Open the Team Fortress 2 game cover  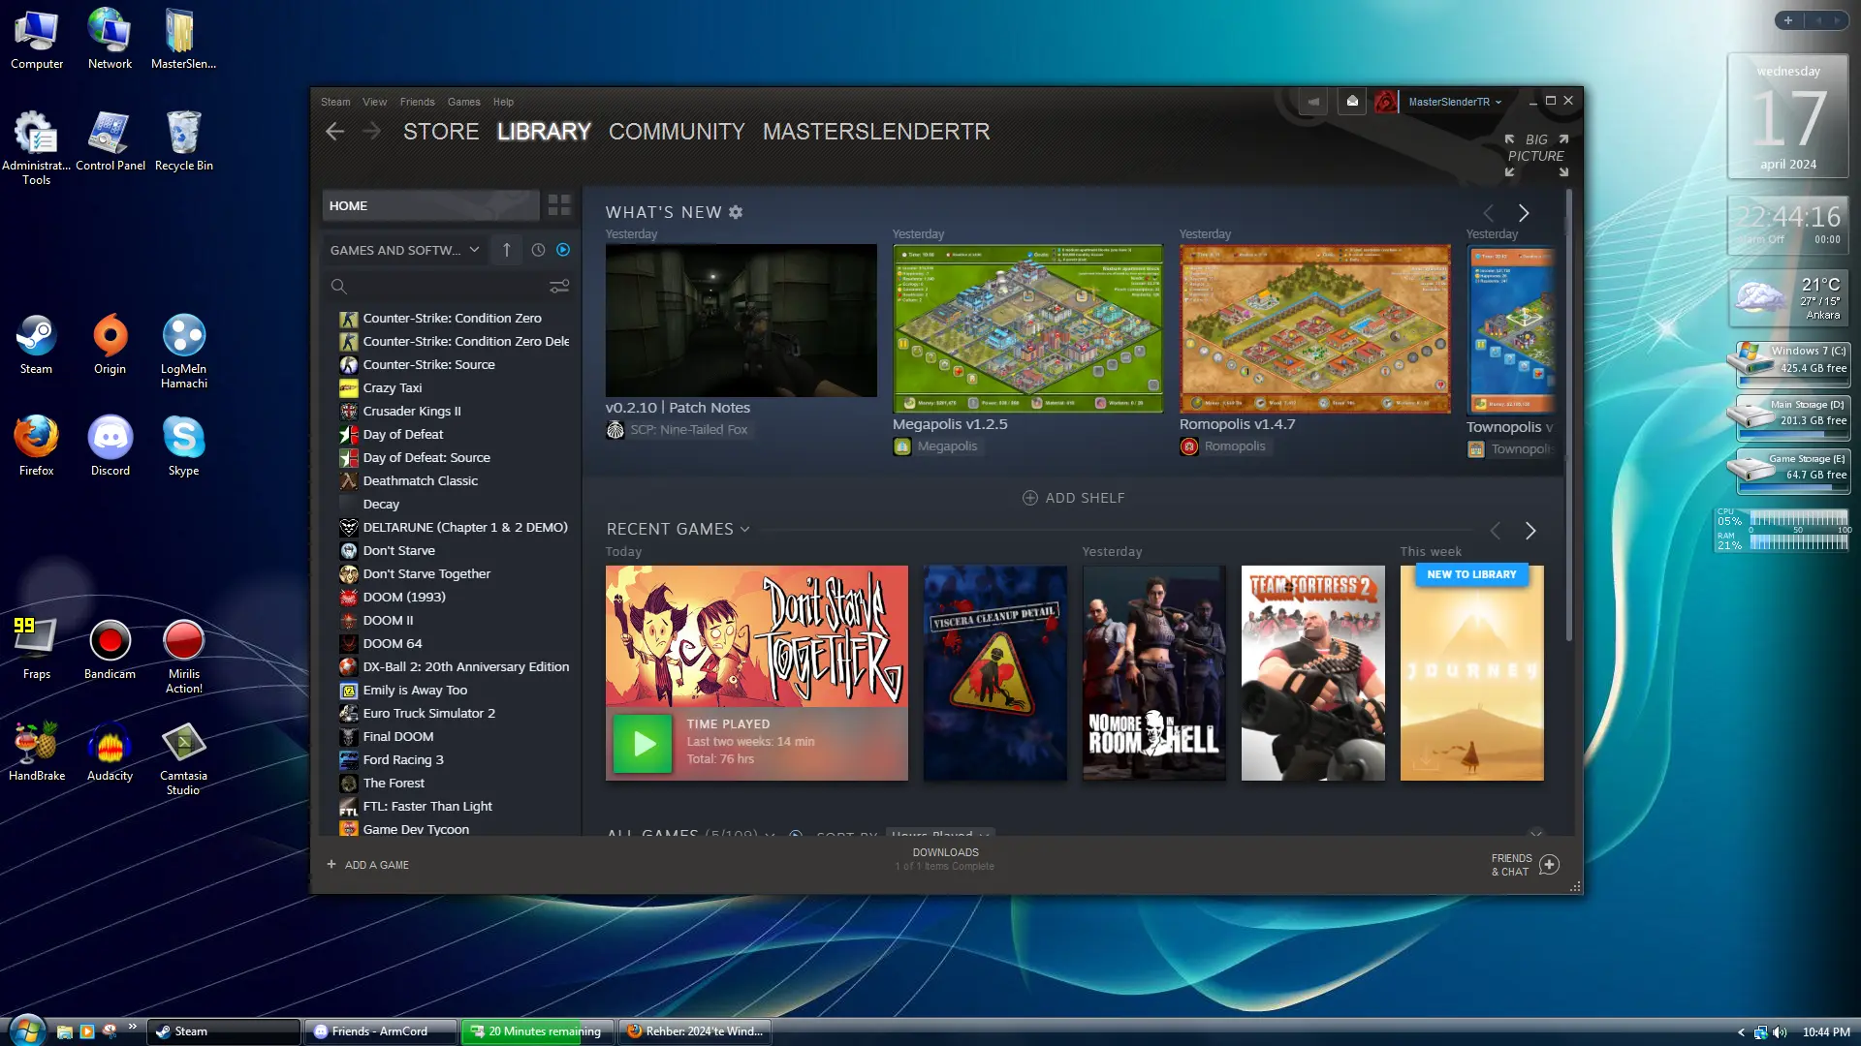(1312, 673)
